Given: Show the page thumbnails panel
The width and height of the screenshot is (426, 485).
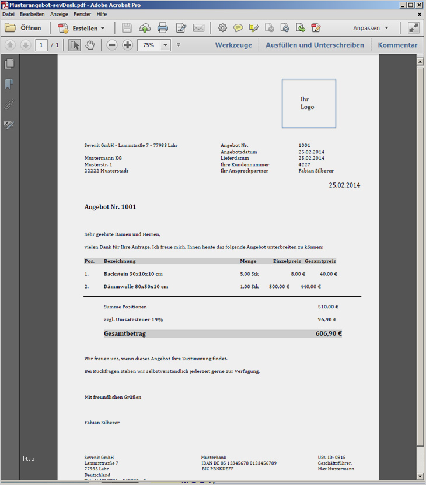Looking at the screenshot, I should click(x=9, y=64).
